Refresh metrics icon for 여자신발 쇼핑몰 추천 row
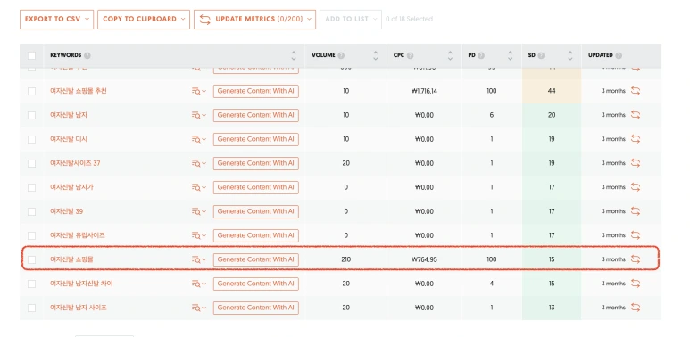690x337 pixels. point(635,91)
